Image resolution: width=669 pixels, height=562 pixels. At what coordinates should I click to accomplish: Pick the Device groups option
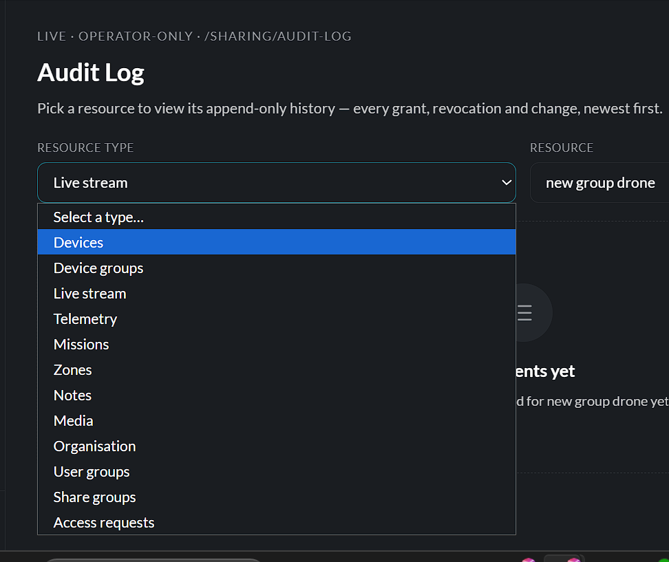pos(277,268)
